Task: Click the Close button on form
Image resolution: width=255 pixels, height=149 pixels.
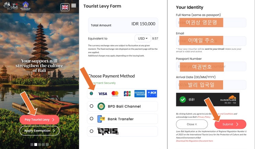Action: tap(192, 124)
